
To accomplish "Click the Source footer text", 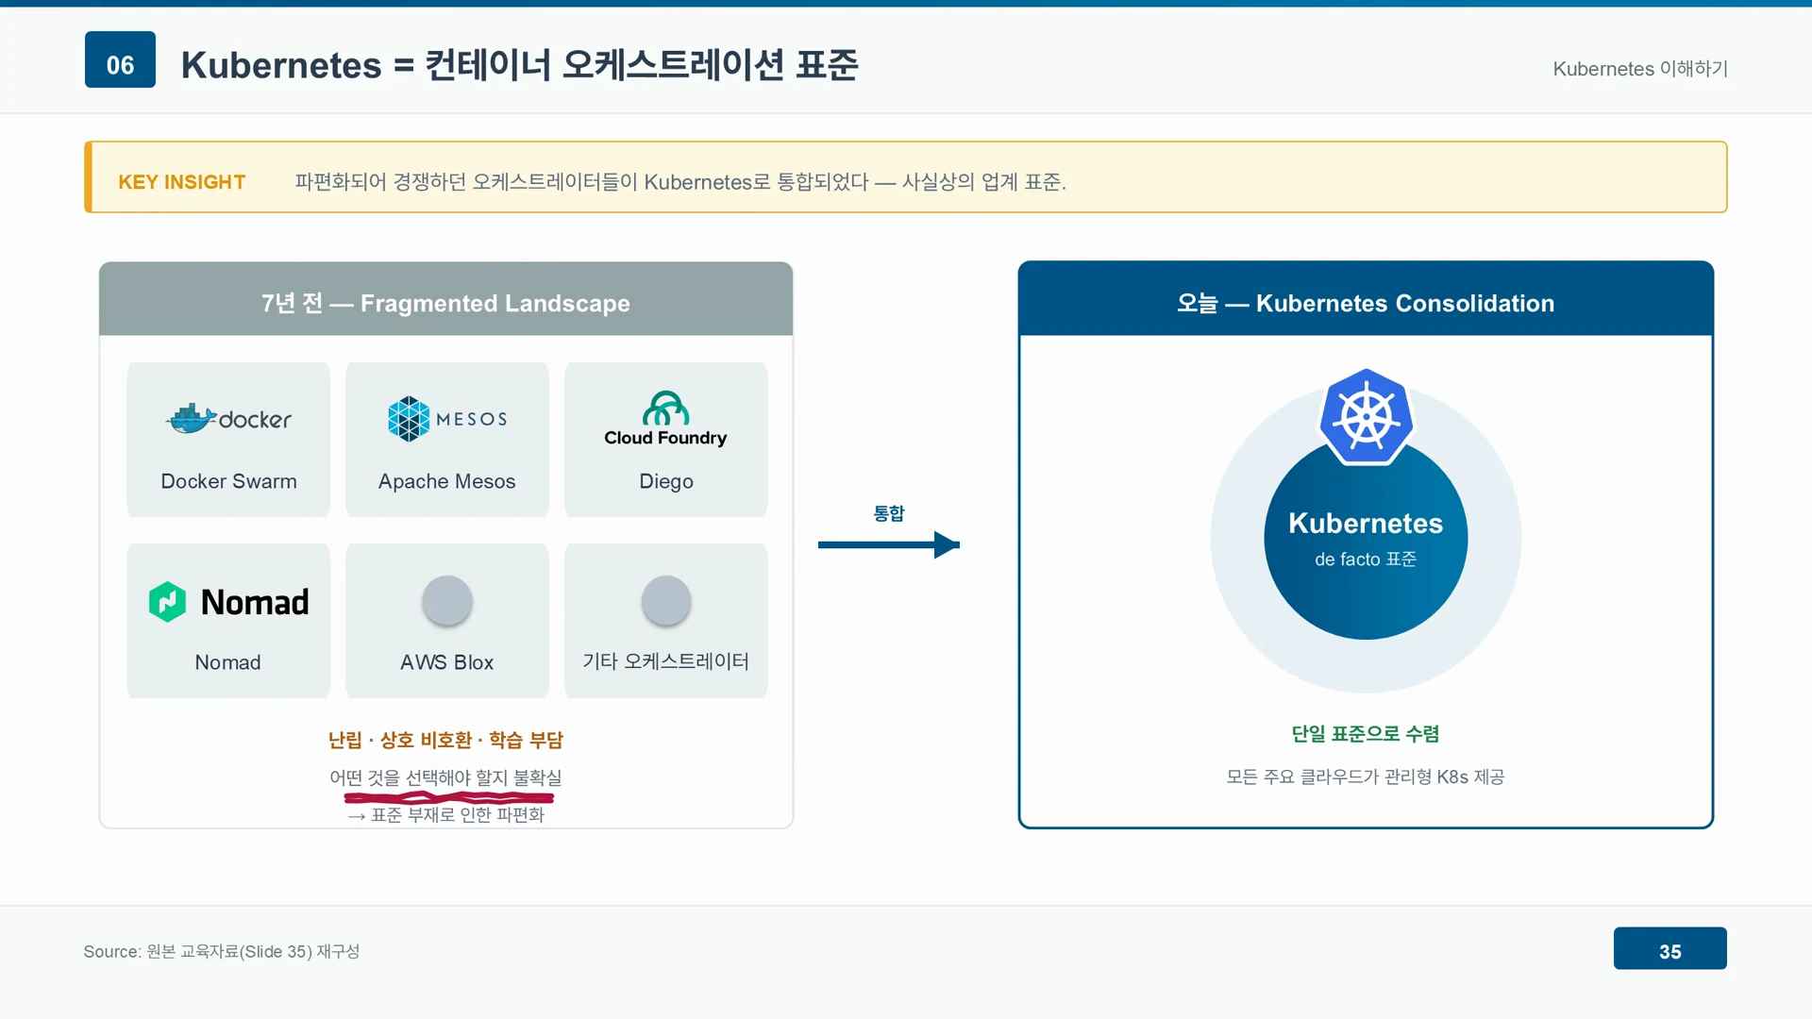I will pos(222,951).
